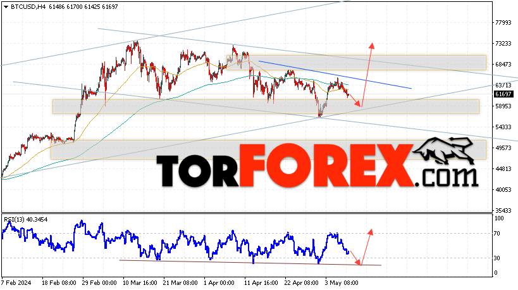Click the 21 Mar 08:00 date label
The width and height of the screenshot is (518, 290).
[180, 283]
